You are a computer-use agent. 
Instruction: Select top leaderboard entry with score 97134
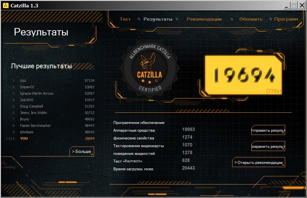53,80
